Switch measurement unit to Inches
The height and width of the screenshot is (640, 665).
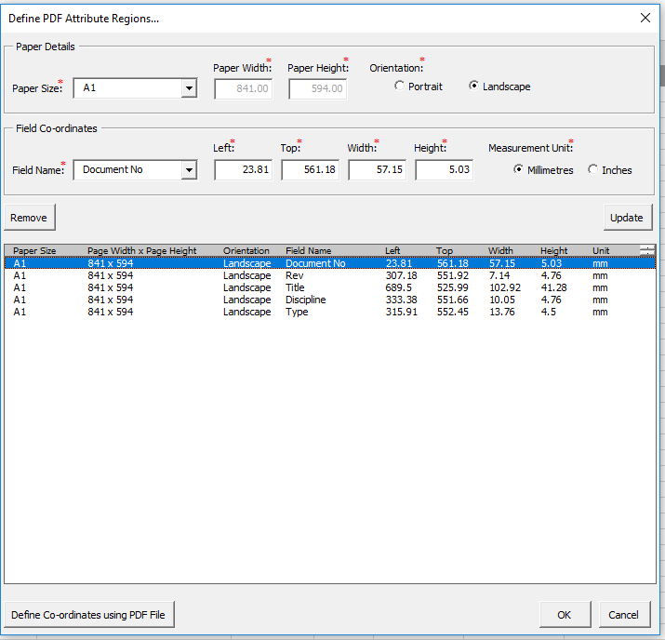(x=593, y=170)
